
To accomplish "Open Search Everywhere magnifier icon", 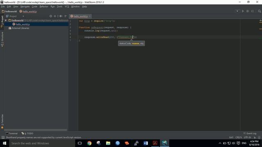I will click(x=259, y=11).
